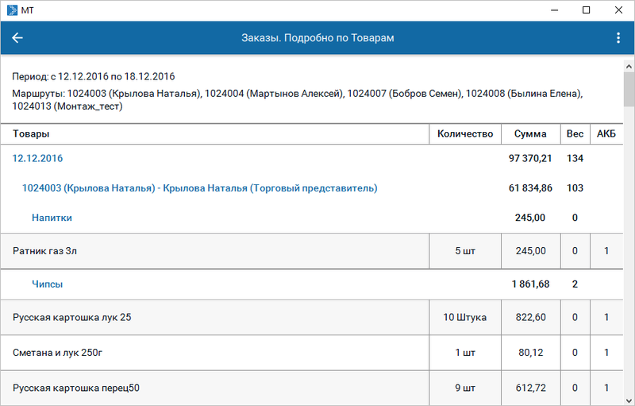The width and height of the screenshot is (635, 406).
Task: Minimize the MT window
Action: tap(550, 10)
